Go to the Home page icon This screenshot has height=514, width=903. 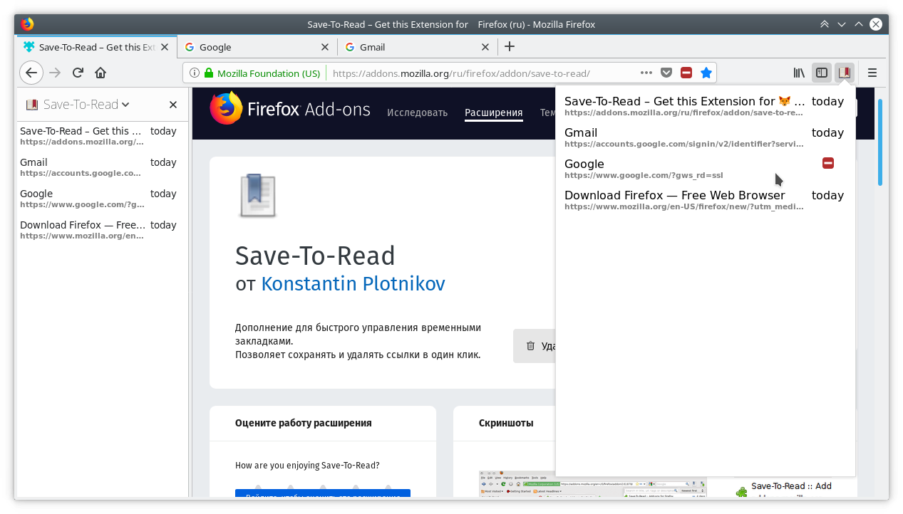click(100, 73)
